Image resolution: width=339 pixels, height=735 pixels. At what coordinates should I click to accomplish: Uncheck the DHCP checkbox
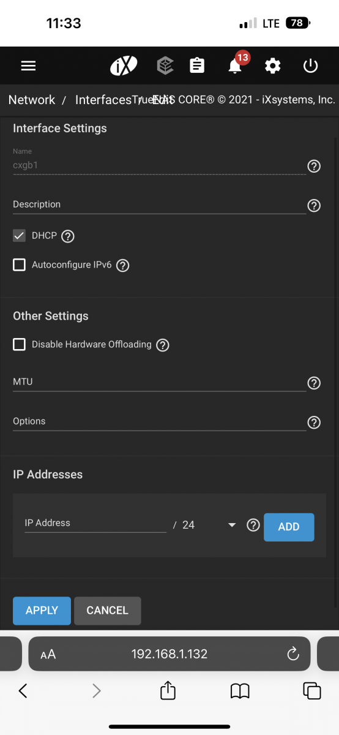[20, 236]
